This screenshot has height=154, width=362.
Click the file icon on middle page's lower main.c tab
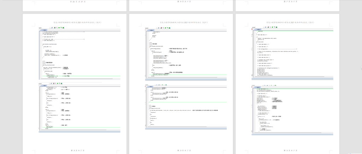point(149,86)
